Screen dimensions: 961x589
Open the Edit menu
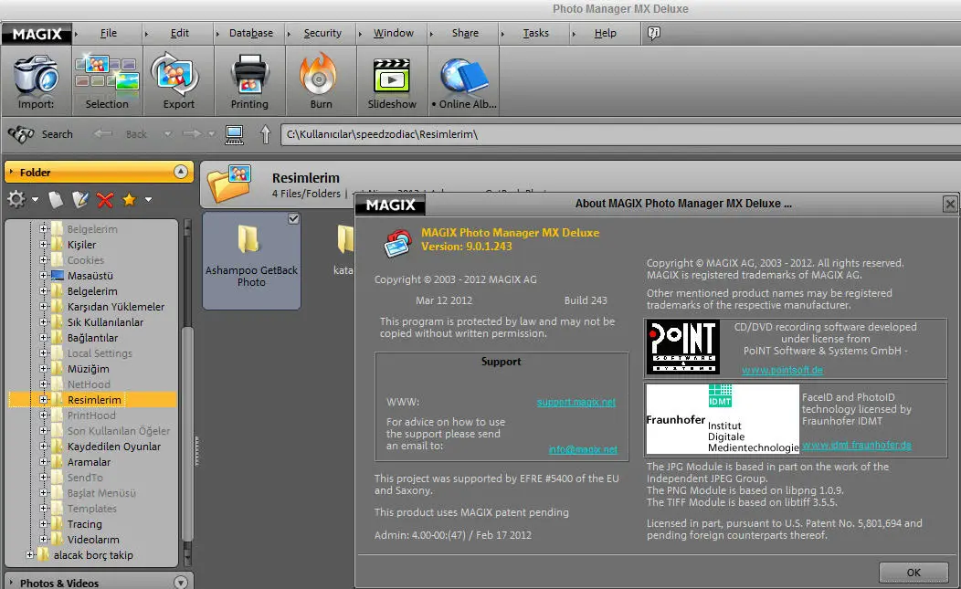tap(180, 33)
